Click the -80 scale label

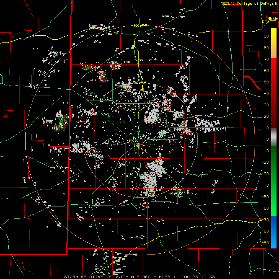pyautogui.click(x=265, y=231)
